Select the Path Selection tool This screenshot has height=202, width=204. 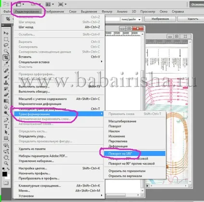(6, 132)
